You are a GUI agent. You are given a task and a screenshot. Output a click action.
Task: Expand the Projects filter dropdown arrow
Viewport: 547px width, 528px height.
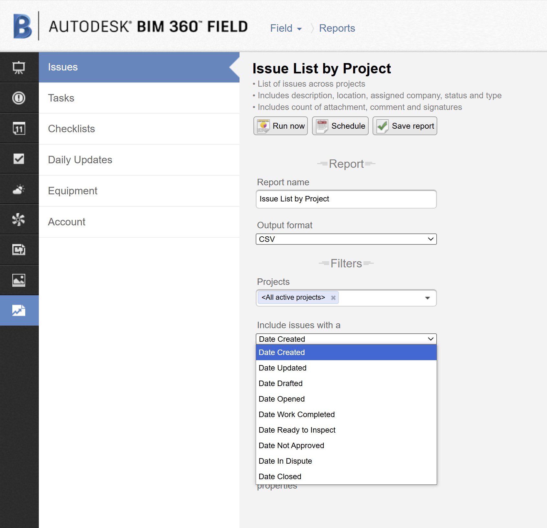click(x=427, y=298)
